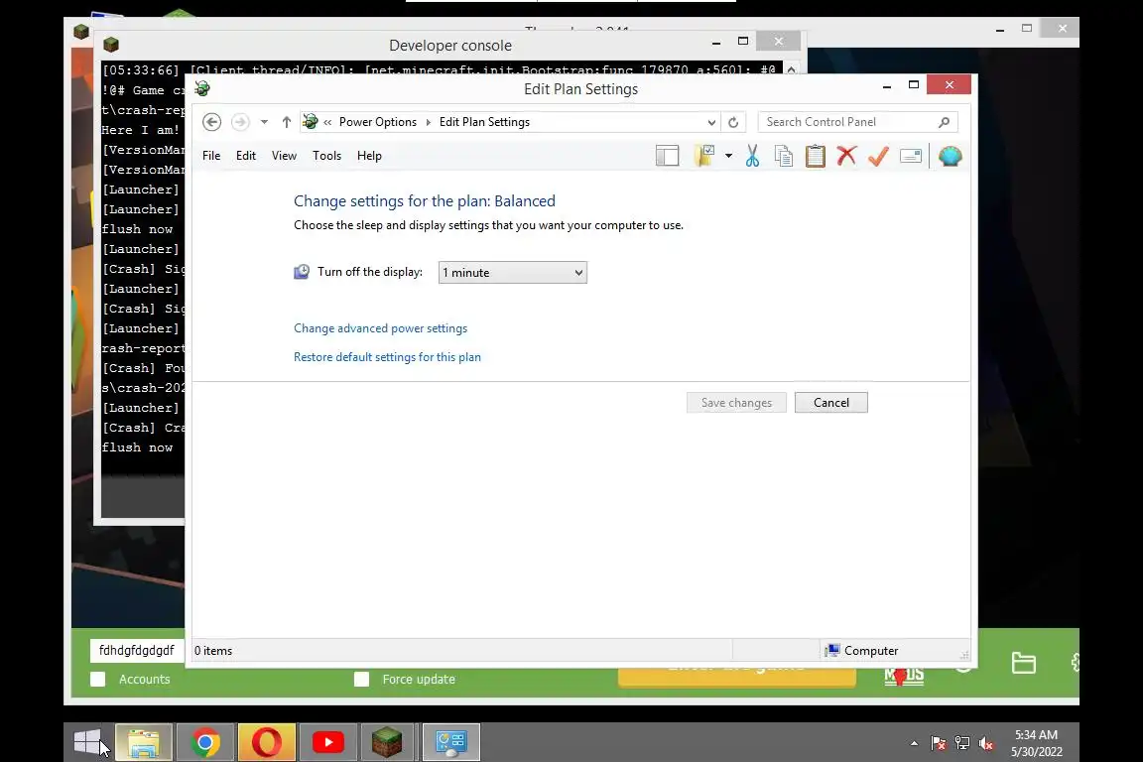Click the network tray icon
This screenshot has width=1143, height=762.
[962, 744]
